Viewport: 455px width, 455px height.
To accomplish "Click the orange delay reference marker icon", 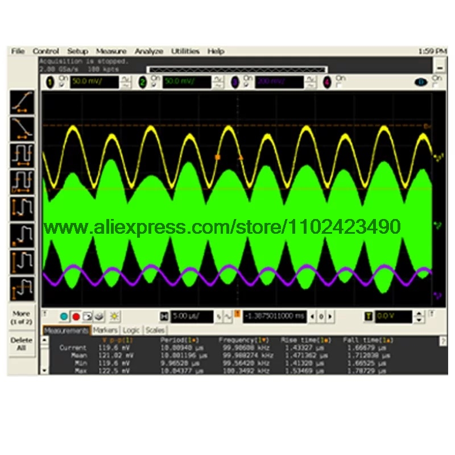I will pyautogui.click(x=237, y=314).
